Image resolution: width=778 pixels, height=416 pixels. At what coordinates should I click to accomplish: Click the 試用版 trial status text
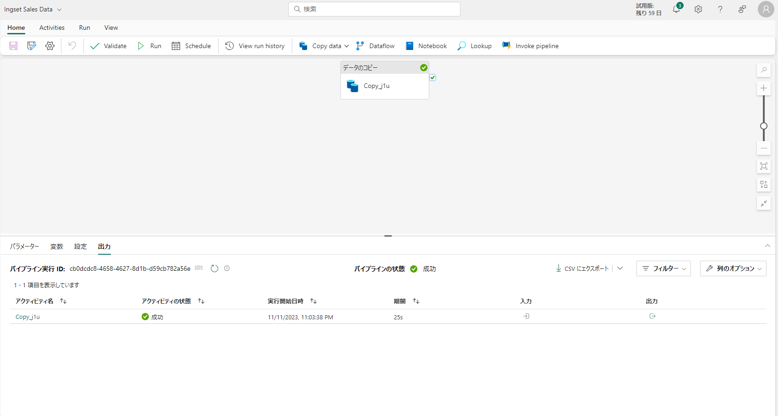point(648,9)
